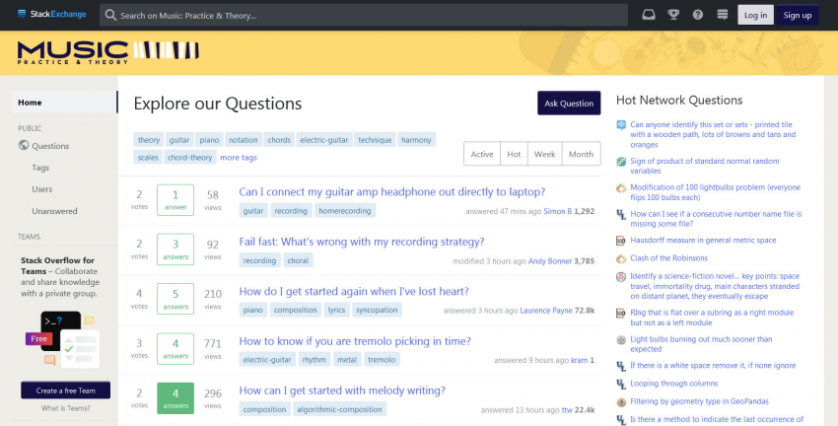Click the 'chord-theory' tag filter
Screen dimensions: 838x426
pyautogui.click(x=189, y=157)
